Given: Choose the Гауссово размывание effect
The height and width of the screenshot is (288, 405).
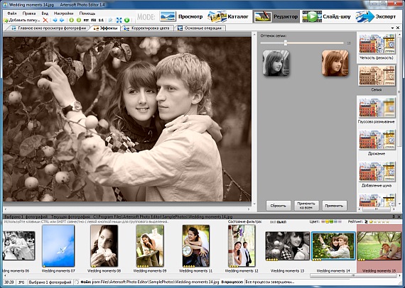Looking at the screenshot, I should (377, 111).
